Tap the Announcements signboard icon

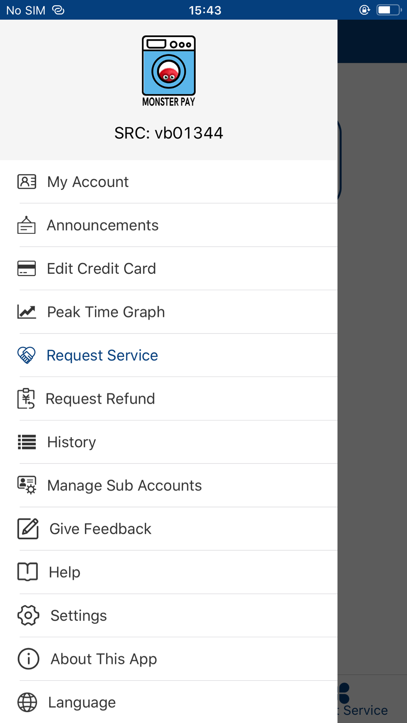pos(27,225)
